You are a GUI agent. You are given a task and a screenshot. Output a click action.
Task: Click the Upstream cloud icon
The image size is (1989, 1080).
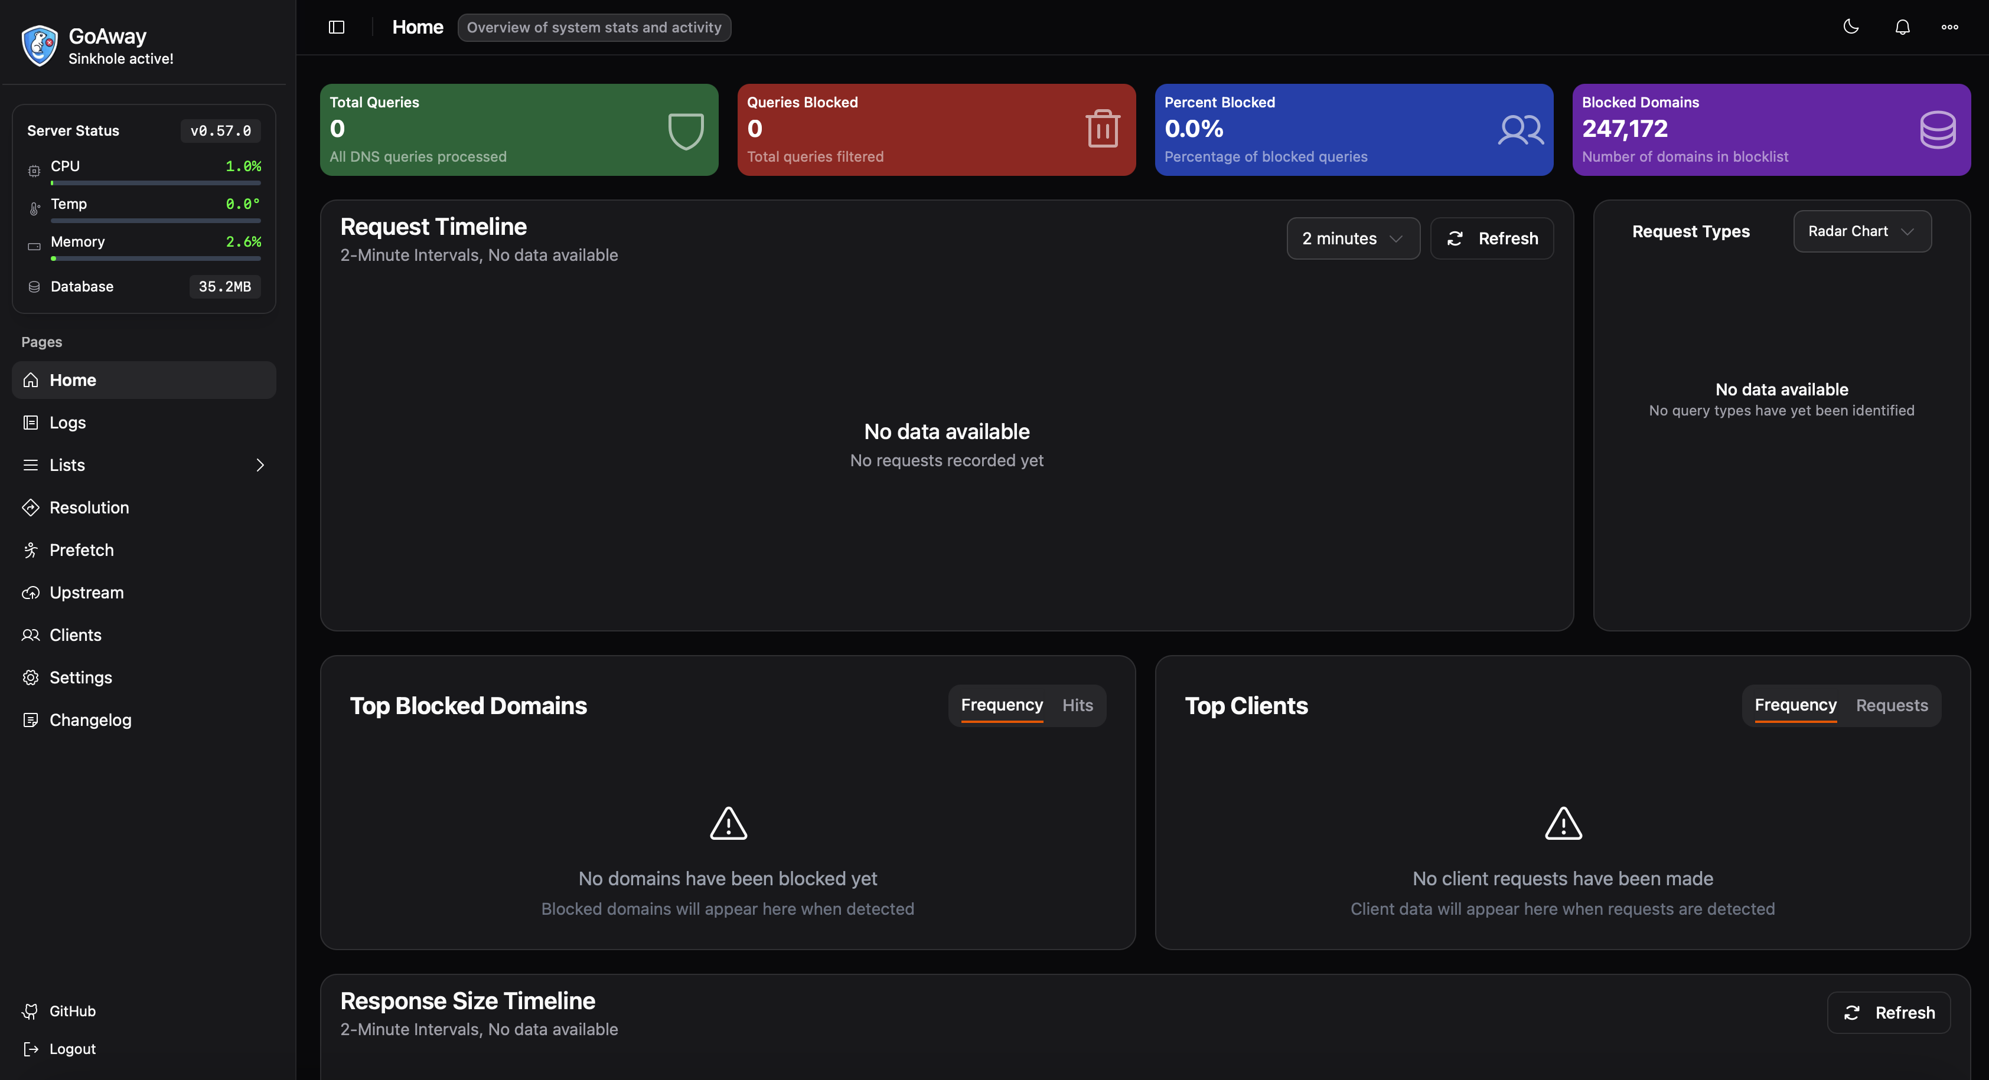(31, 593)
